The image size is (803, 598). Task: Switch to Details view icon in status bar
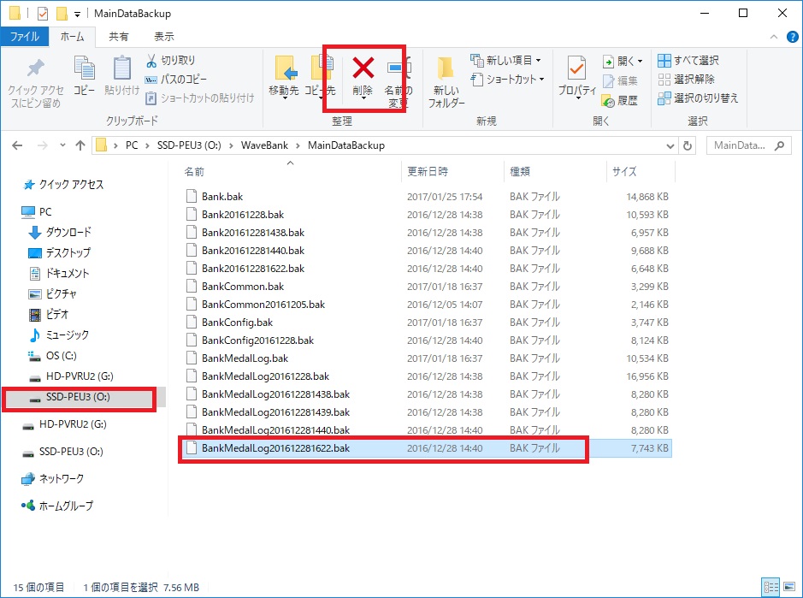[771, 587]
